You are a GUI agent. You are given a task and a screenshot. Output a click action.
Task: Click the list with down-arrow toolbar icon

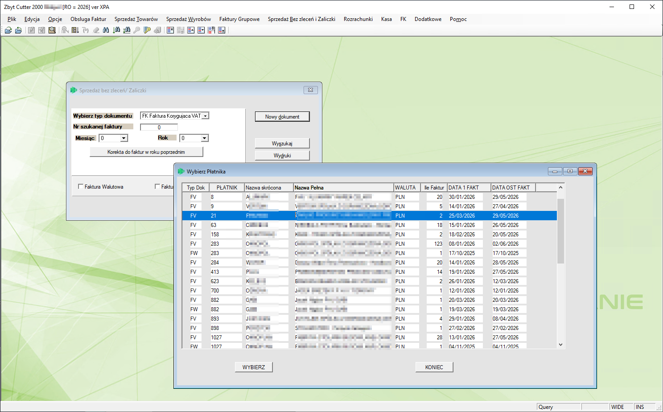[x=75, y=30]
